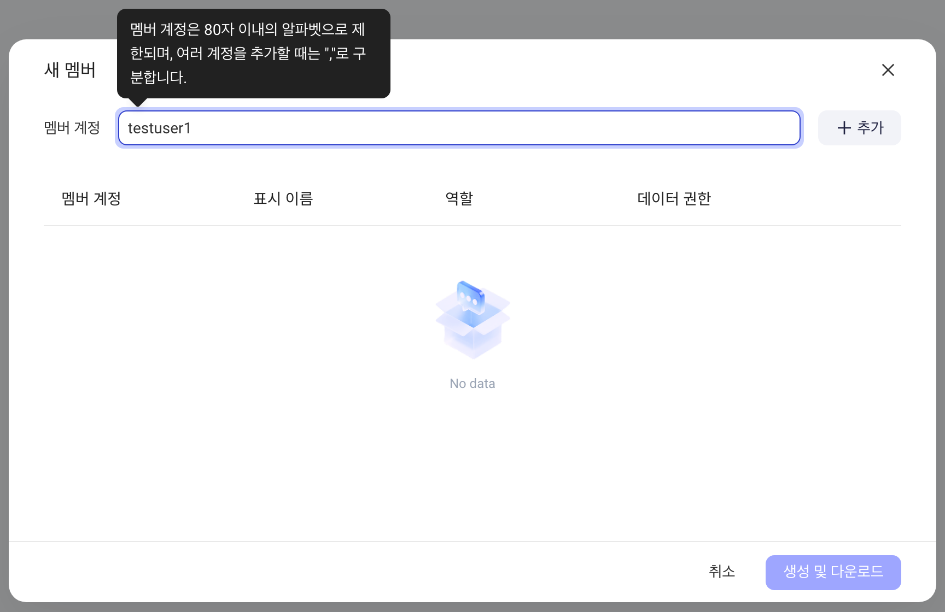
Task: Click the No data label
Action: (472, 384)
